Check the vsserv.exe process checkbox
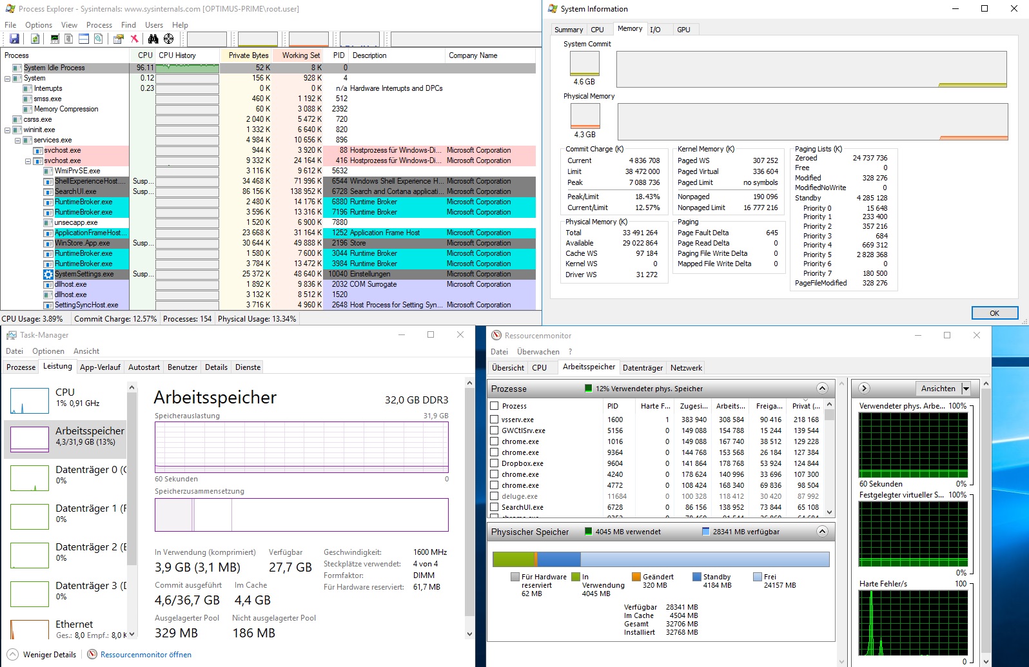 coord(495,420)
